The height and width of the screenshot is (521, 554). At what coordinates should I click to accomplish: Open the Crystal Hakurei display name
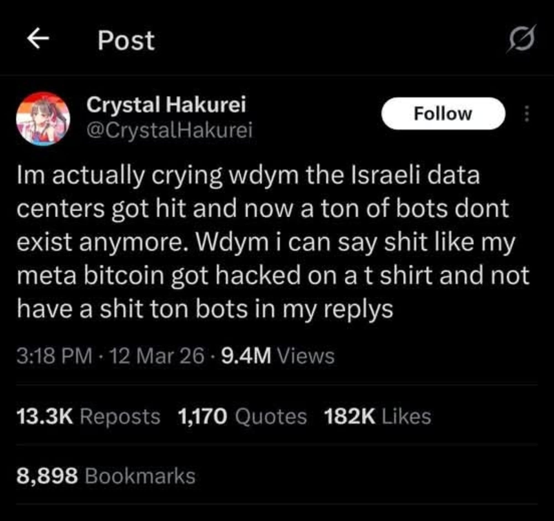pyautogui.click(x=166, y=105)
